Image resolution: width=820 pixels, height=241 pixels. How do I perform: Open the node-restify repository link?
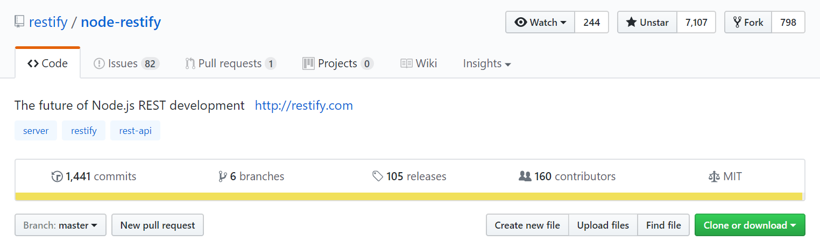(121, 22)
